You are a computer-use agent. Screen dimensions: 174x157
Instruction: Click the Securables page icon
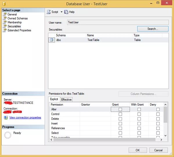click(x=4, y=26)
